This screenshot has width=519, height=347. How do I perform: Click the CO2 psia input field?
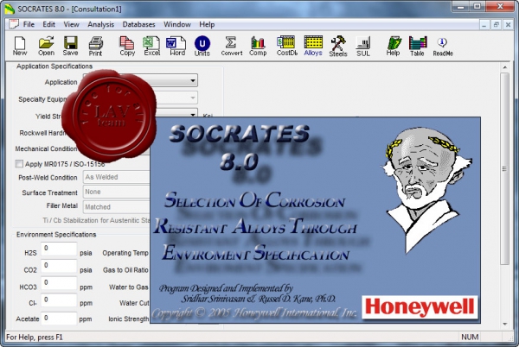tap(59, 266)
